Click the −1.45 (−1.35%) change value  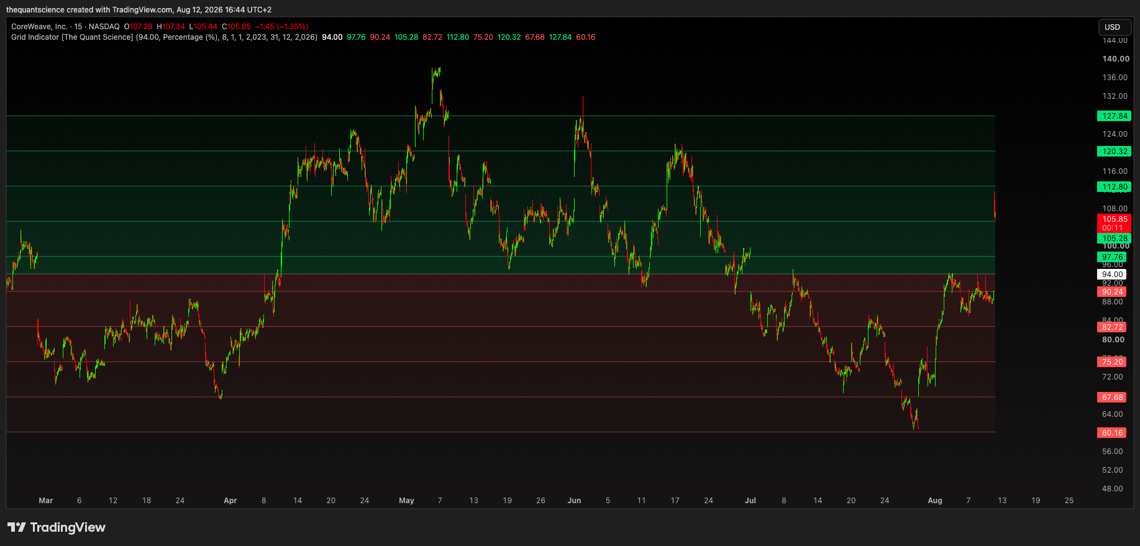pyautogui.click(x=281, y=27)
